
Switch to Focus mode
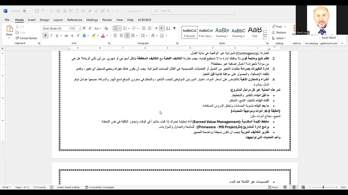pos(273,187)
